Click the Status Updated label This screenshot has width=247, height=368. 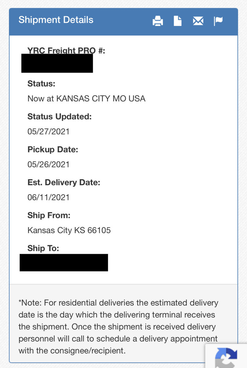[60, 117]
